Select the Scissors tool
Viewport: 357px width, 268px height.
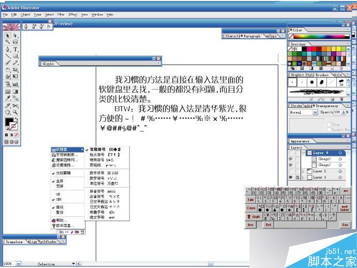tap(15, 106)
